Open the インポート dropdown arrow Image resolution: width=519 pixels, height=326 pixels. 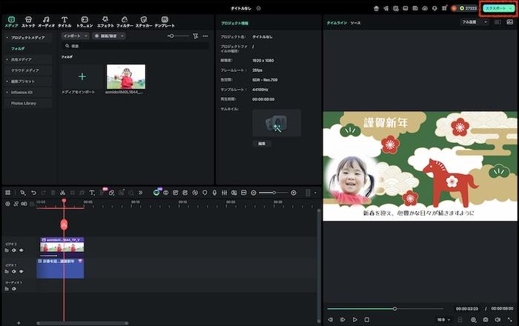point(86,36)
